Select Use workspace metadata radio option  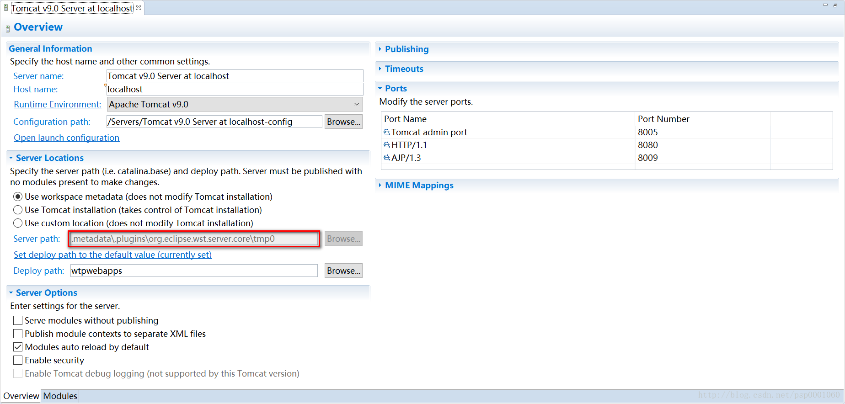pos(18,197)
